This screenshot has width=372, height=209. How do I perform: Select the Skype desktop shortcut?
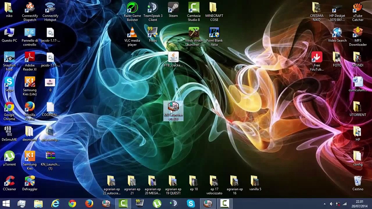(9, 84)
